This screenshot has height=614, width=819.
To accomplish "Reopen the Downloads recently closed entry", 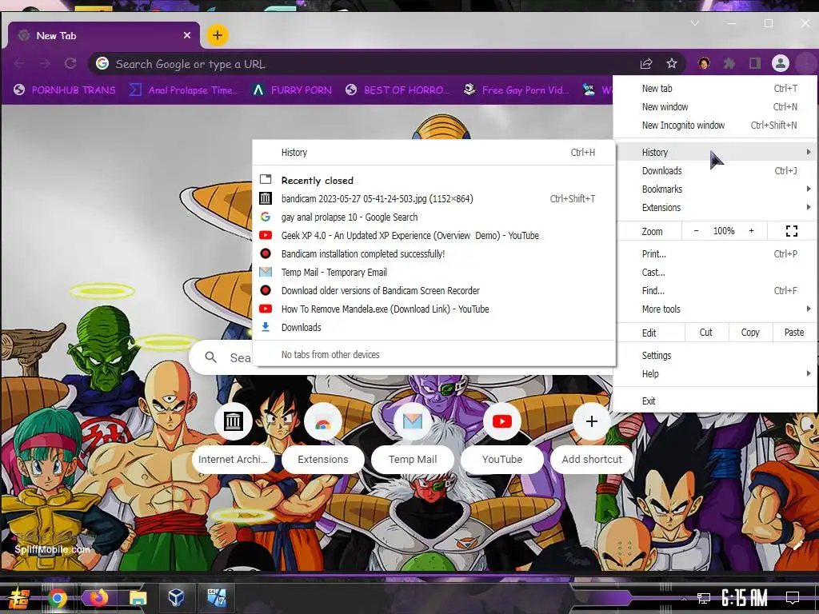I will tap(434, 327).
